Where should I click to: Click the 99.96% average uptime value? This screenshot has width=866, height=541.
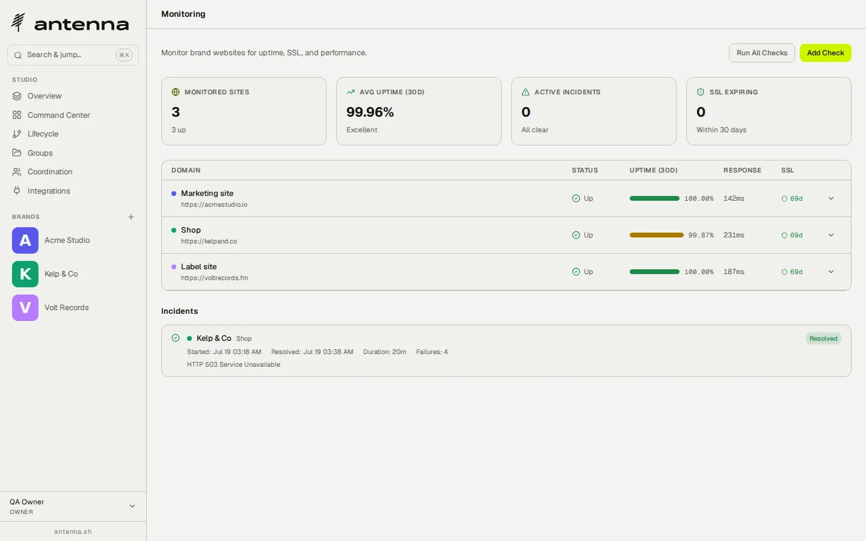tap(370, 112)
